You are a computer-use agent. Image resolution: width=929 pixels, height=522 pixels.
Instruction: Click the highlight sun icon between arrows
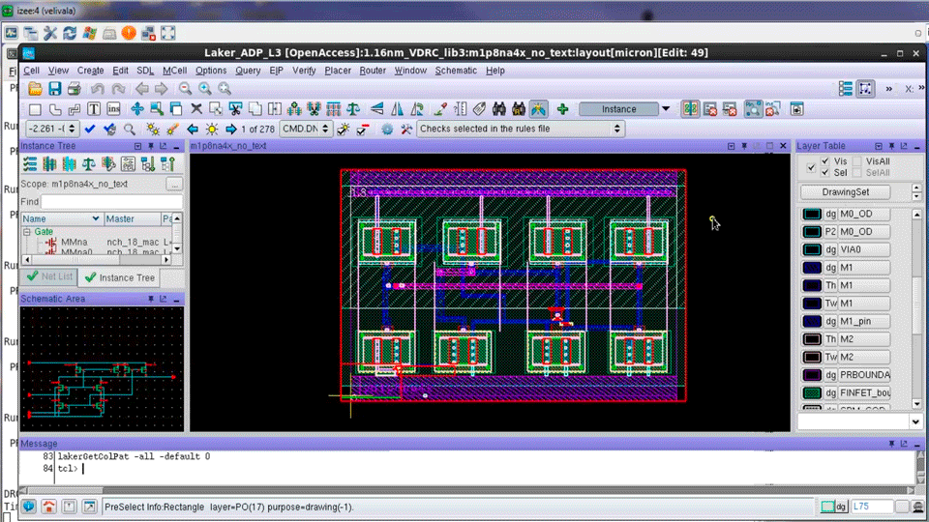click(x=212, y=129)
